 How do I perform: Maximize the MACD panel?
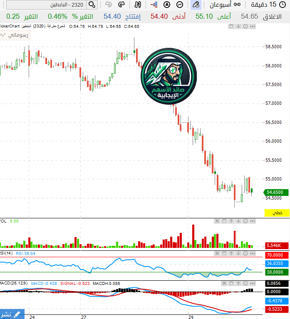[x=231, y=283]
